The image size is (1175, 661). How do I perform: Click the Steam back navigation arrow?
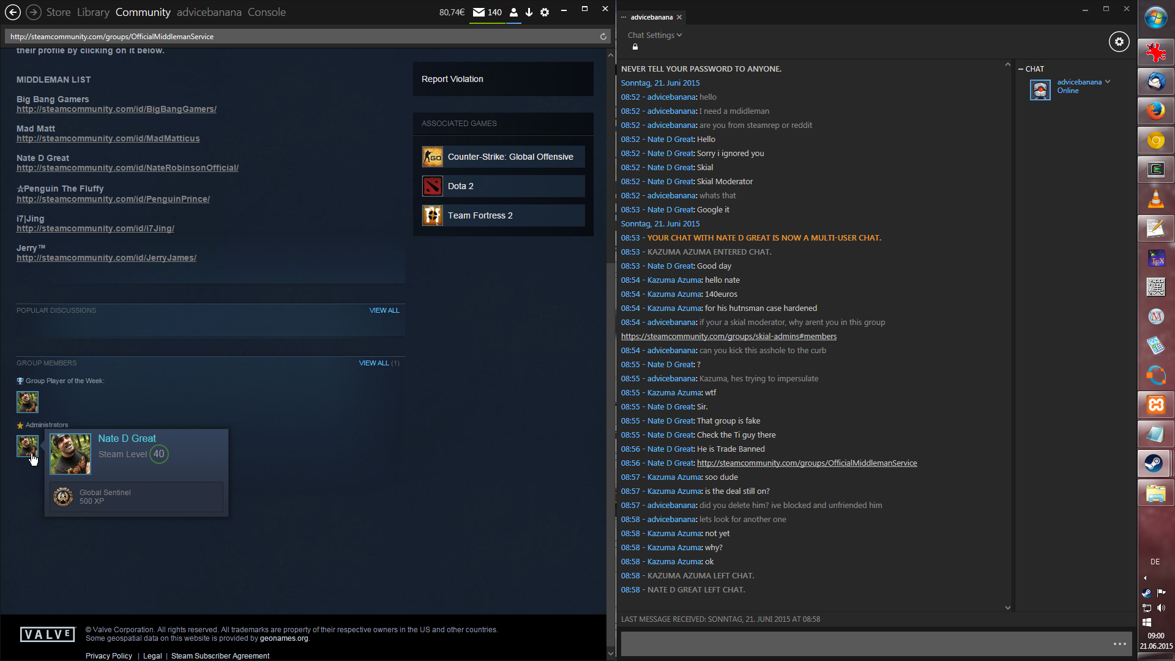[13, 12]
